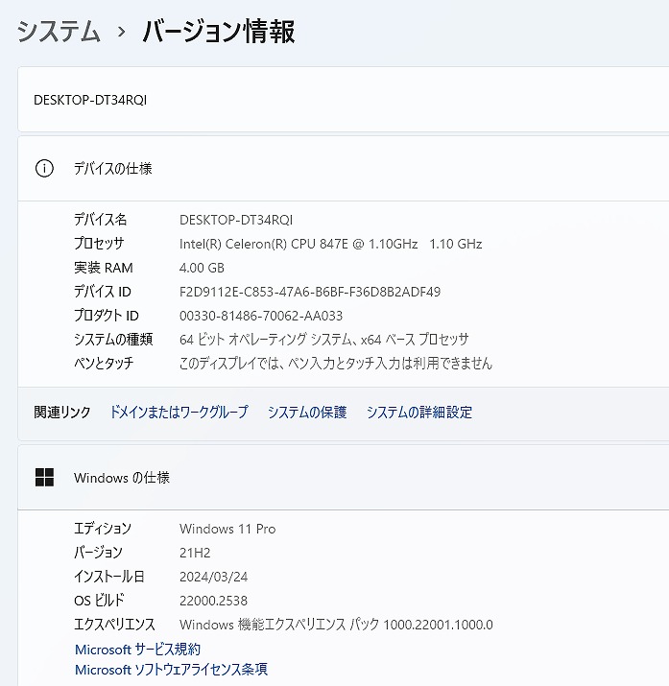Open Microsoft サービス規約 link

137,650
